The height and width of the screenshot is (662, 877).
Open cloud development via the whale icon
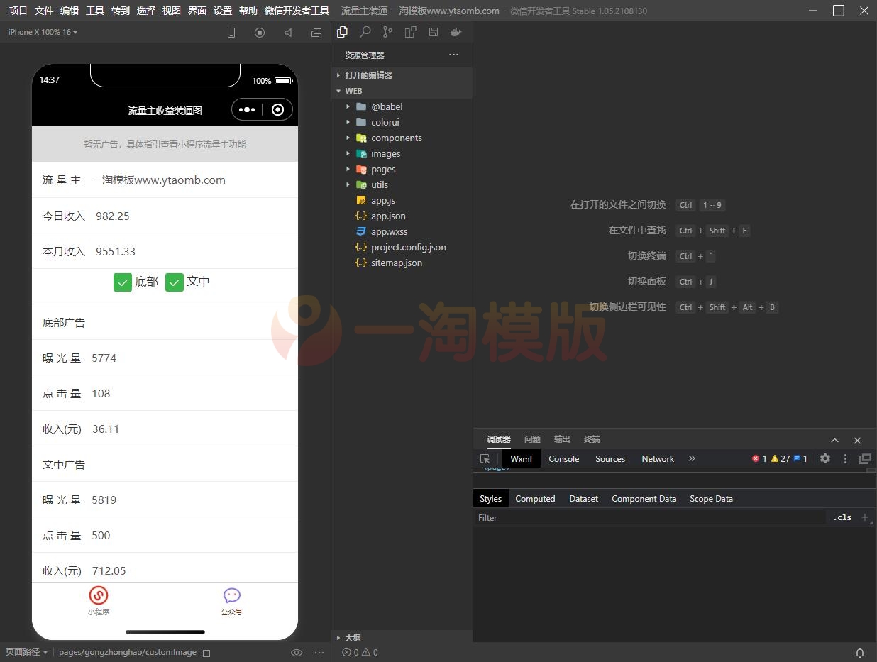[456, 32]
